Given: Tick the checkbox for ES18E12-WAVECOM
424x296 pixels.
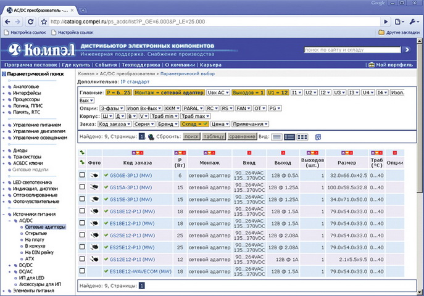Looking at the screenshot, I should click(82, 271).
